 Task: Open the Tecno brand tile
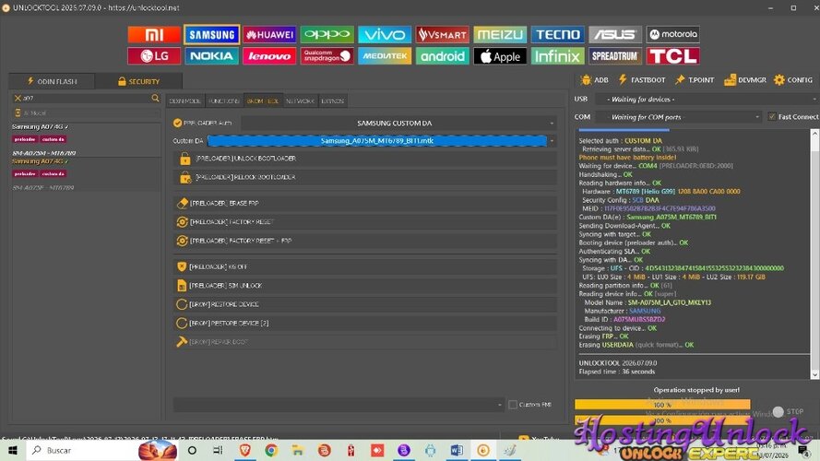[557, 34]
